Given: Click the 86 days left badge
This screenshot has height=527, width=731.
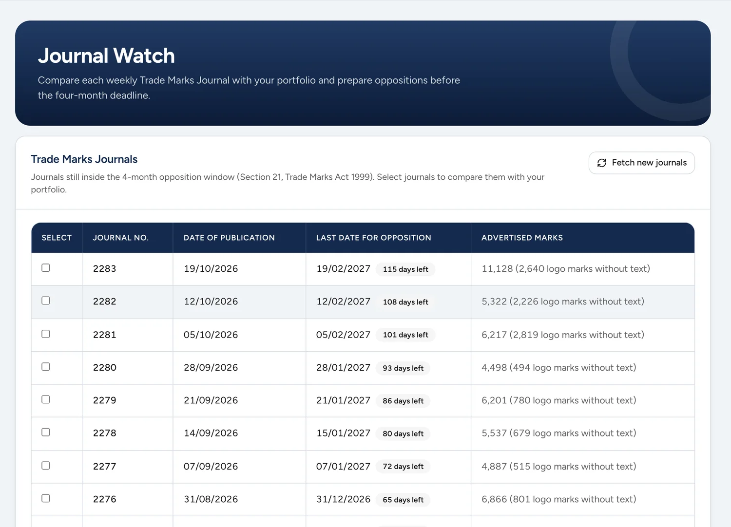Looking at the screenshot, I should 403,401.
